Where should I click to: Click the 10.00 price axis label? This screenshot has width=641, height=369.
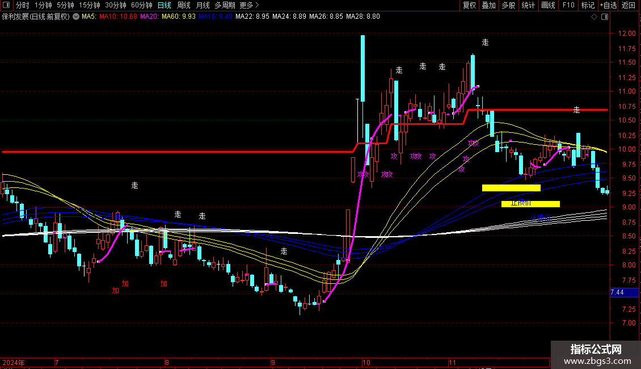(x=627, y=149)
